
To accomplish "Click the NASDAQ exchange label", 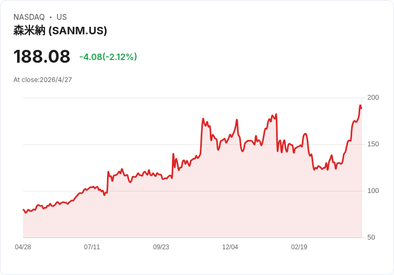I will (x=29, y=17).
